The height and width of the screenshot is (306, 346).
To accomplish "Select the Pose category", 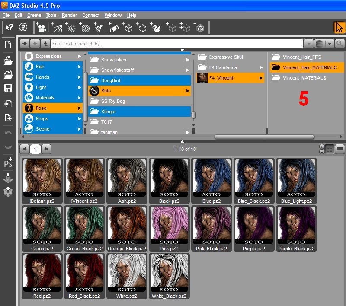I will click(x=53, y=108).
